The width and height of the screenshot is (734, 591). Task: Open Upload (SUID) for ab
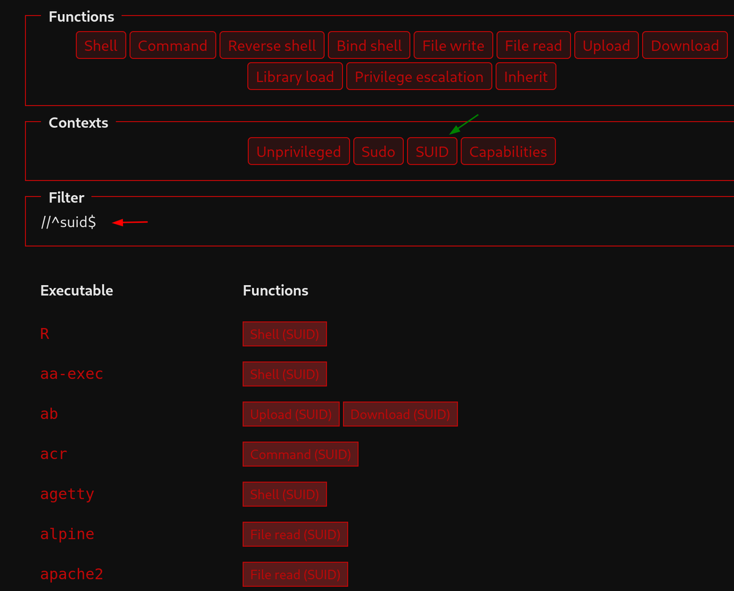pos(291,414)
